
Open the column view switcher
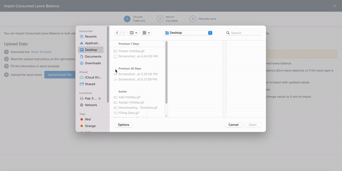click(133, 33)
